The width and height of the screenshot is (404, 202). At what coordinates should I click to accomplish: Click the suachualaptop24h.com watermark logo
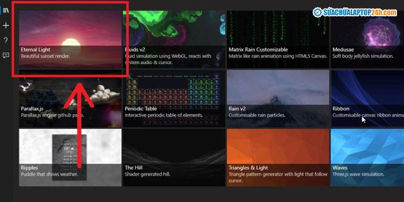point(355,12)
